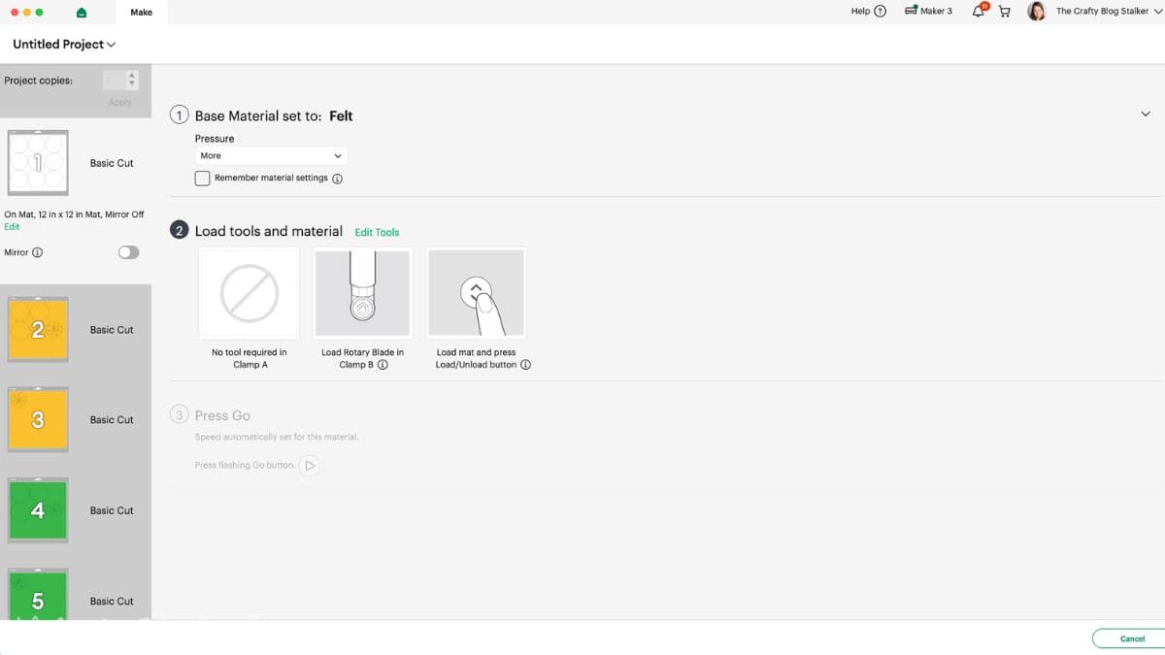Select the Maker 3 machine icon
Image resolution: width=1165 pixels, height=655 pixels.
click(x=911, y=11)
